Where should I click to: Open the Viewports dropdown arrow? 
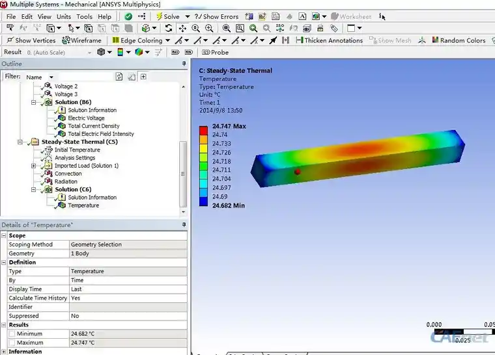360,29
